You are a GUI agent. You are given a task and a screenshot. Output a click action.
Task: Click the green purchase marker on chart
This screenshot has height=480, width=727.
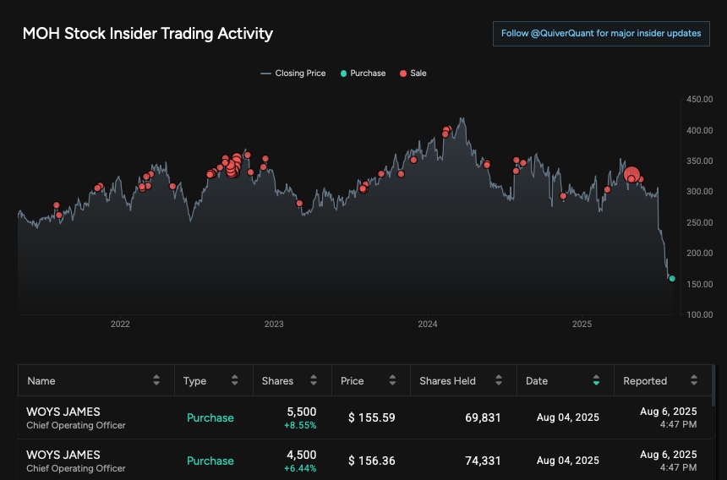tap(672, 279)
